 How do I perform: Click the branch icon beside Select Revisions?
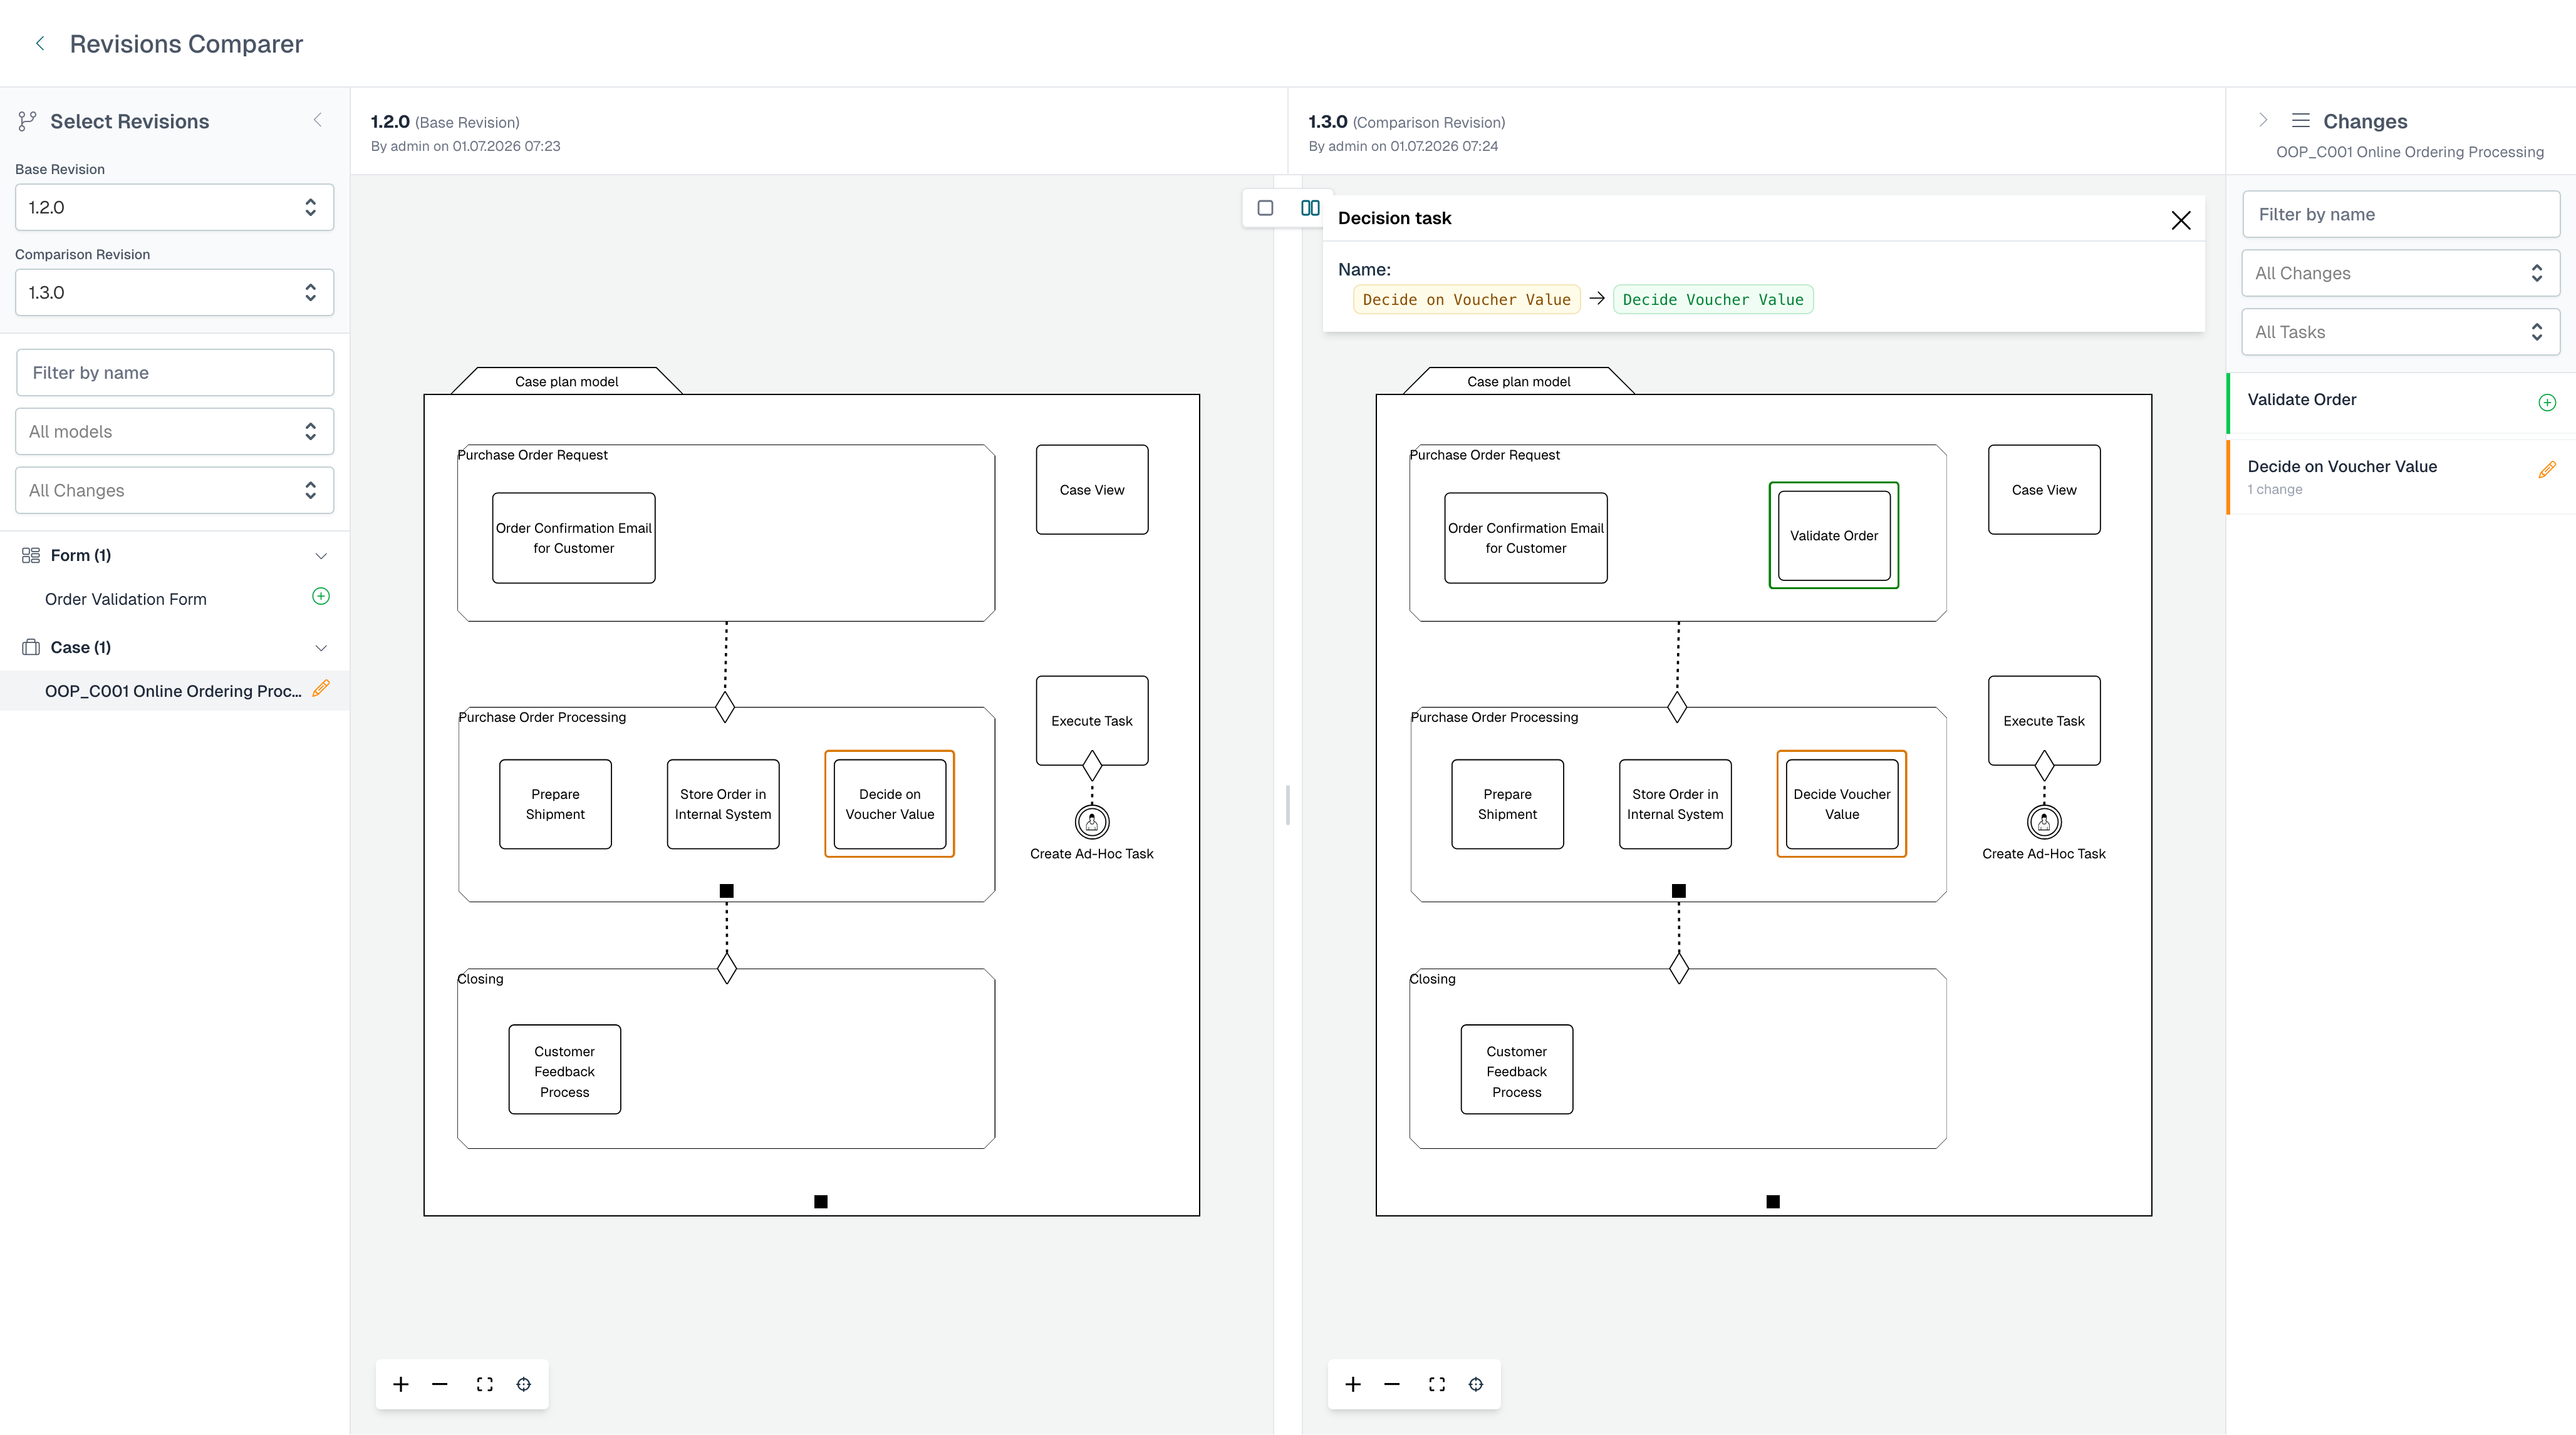point(27,122)
